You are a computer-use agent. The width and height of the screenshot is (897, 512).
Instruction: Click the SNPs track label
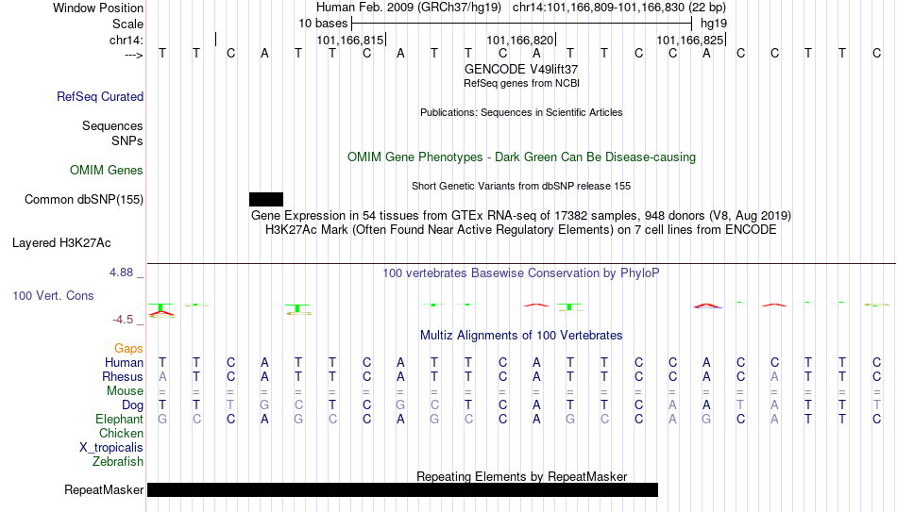pos(127,140)
